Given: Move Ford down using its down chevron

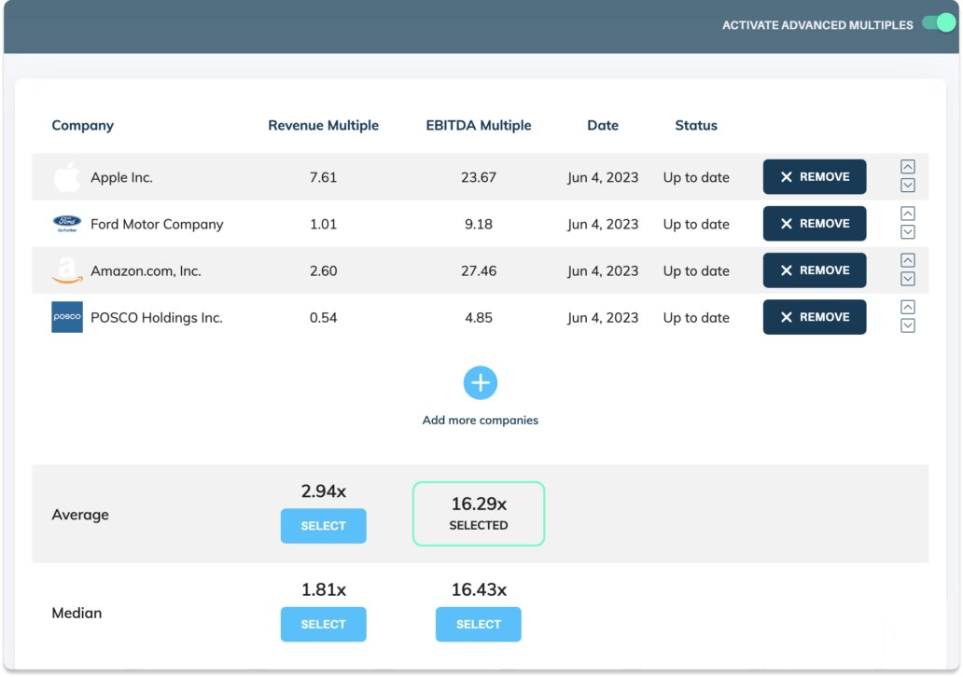Looking at the screenshot, I should click(x=907, y=232).
